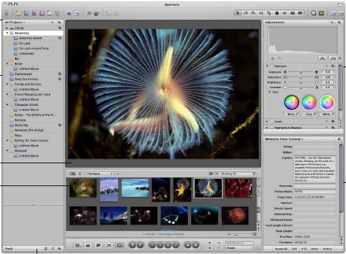This screenshot has width=346, height=254.
Task: Open the Metadata View General dropdown
Action: 284,139
